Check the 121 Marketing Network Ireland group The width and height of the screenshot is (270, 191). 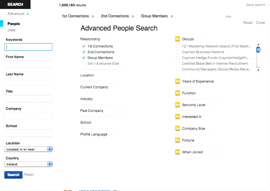click(178, 46)
